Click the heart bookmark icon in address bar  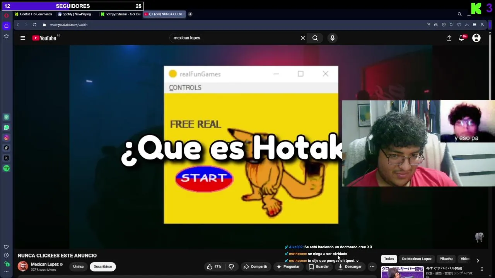click(x=459, y=25)
